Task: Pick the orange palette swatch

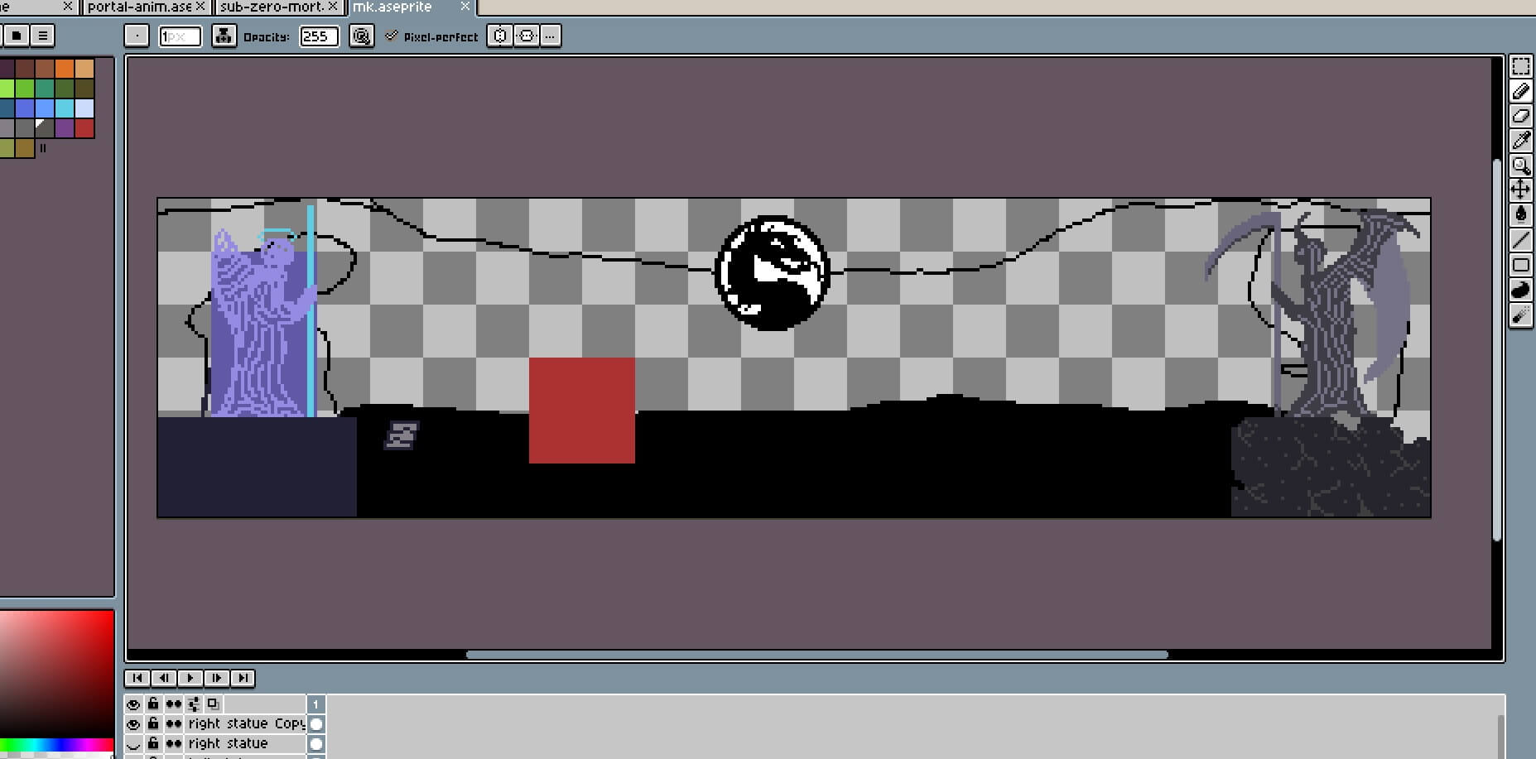Action: click(x=65, y=68)
